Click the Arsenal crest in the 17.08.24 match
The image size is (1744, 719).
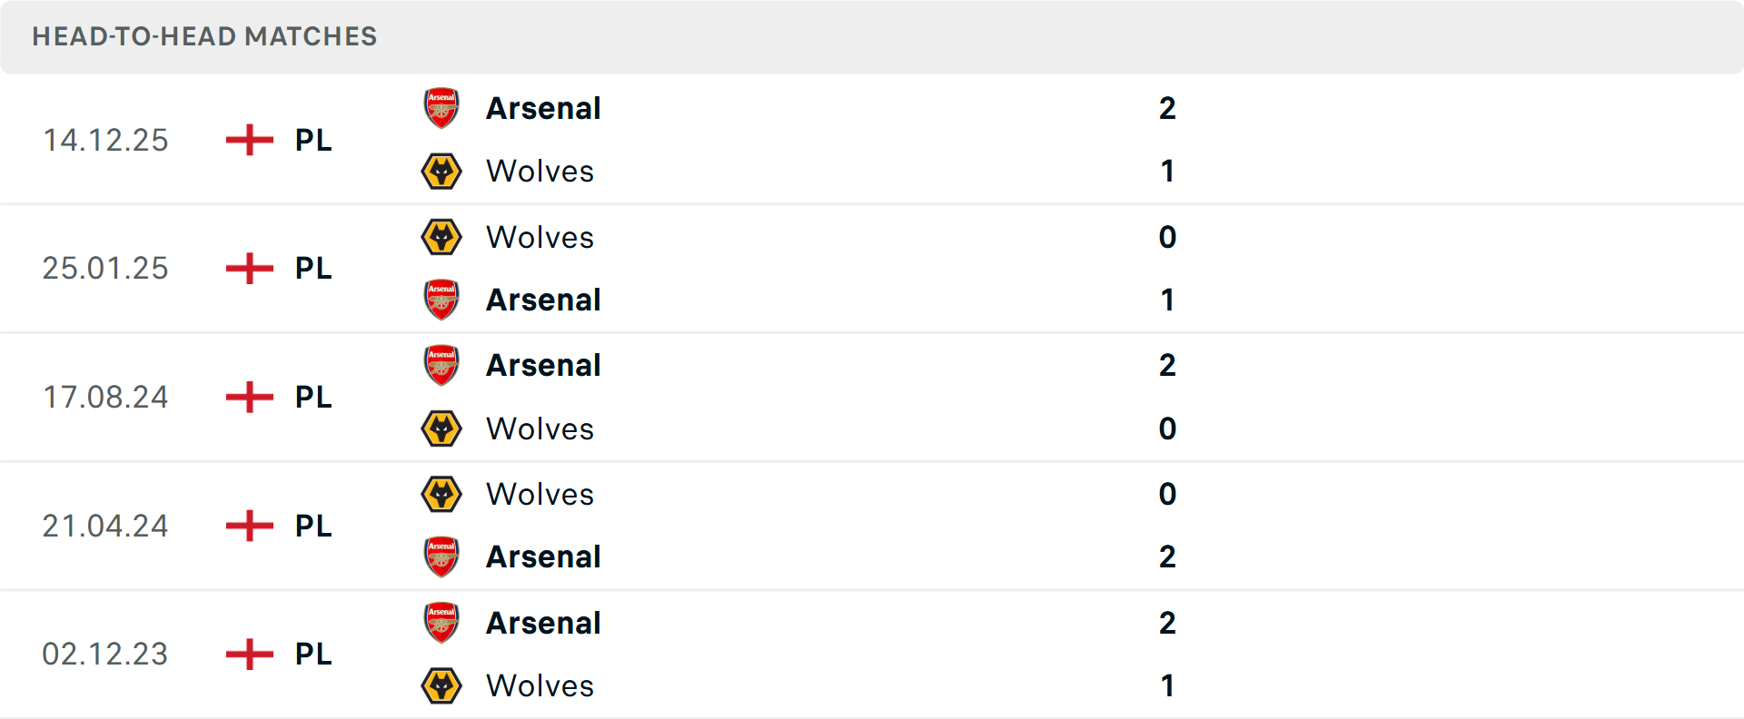click(442, 365)
